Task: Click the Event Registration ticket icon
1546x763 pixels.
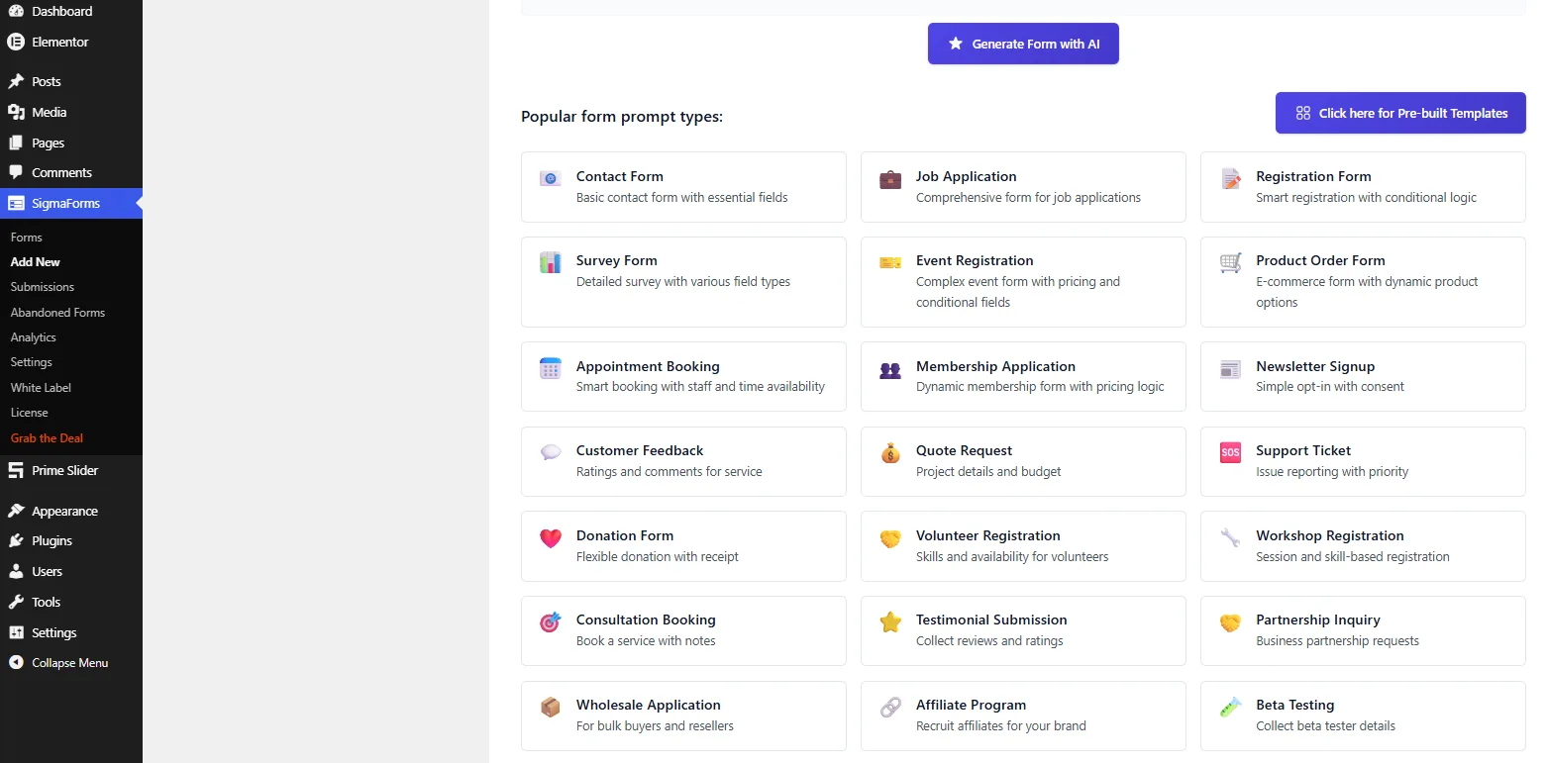Action: point(890,262)
